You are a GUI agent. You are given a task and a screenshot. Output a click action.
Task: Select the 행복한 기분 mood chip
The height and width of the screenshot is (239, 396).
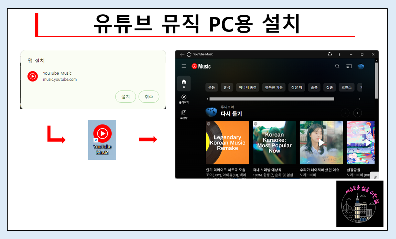pyautogui.click(x=274, y=87)
